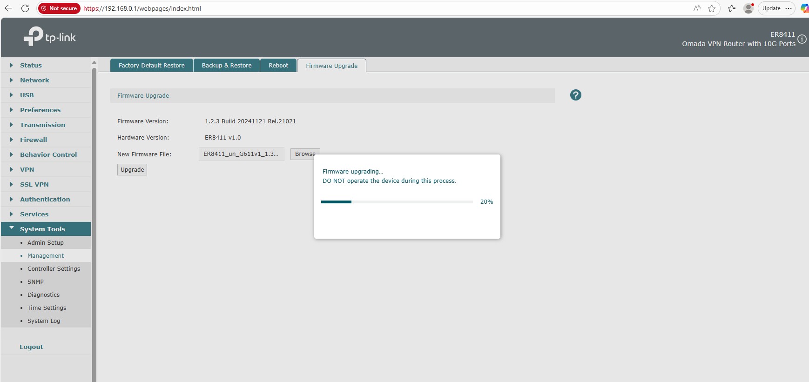Expand the Services menu
809x382 pixels.
(x=46, y=214)
